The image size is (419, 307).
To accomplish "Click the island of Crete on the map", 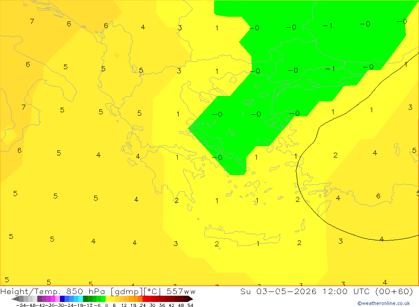I will (242, 236).
